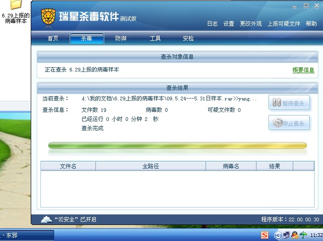Click the scan progress bar

(178, 145)
